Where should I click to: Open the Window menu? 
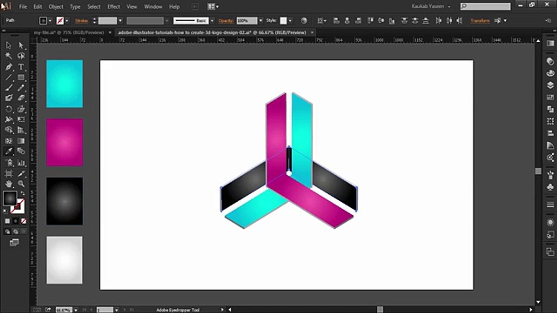click(153, 7)
